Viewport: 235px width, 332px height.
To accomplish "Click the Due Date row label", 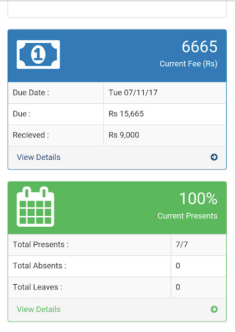I will tap(31, 93).
